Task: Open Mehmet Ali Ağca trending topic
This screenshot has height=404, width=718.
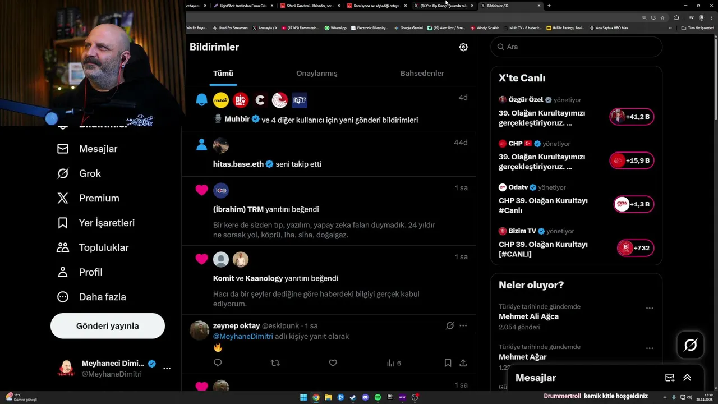Action: 528,316
